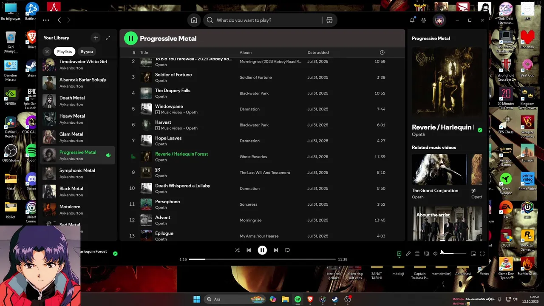Open the Symphonic Metal playlist
The image size is (544, 306).
[x=77, y=173]
